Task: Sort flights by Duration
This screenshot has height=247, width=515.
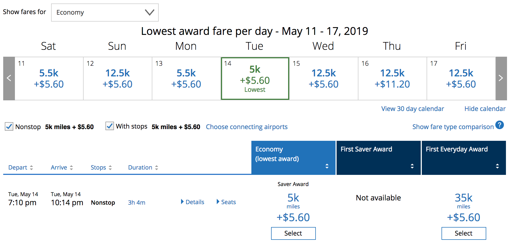Action: point(143,167)
